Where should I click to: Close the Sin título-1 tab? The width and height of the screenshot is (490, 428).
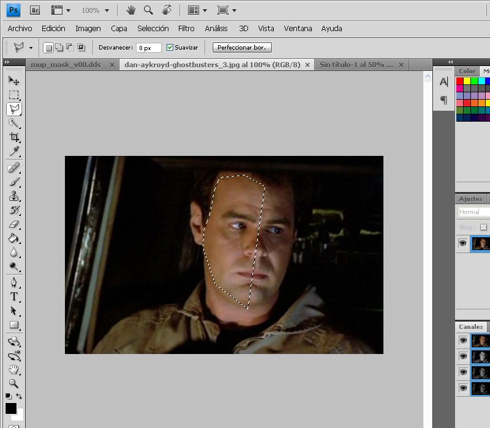[401, 65]
